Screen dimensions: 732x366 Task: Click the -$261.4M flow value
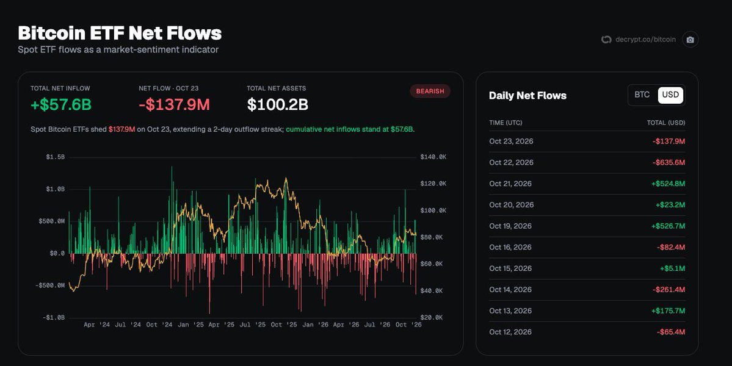[x=669, y=290]
